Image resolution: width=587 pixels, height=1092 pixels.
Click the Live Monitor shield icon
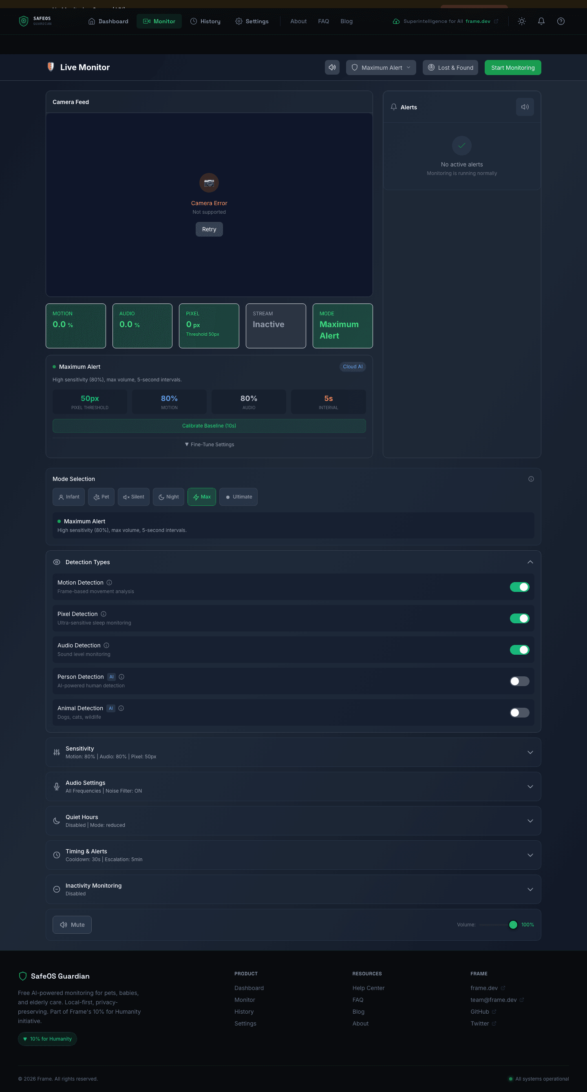[x=51, y=67]
